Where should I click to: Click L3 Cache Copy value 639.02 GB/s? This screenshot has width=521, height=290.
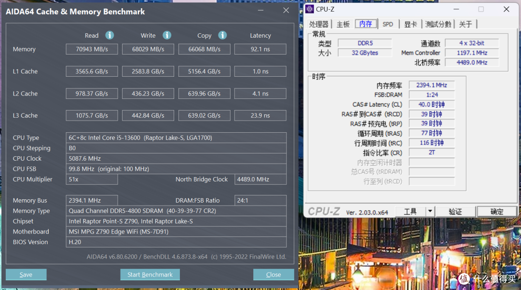point(205,116)
